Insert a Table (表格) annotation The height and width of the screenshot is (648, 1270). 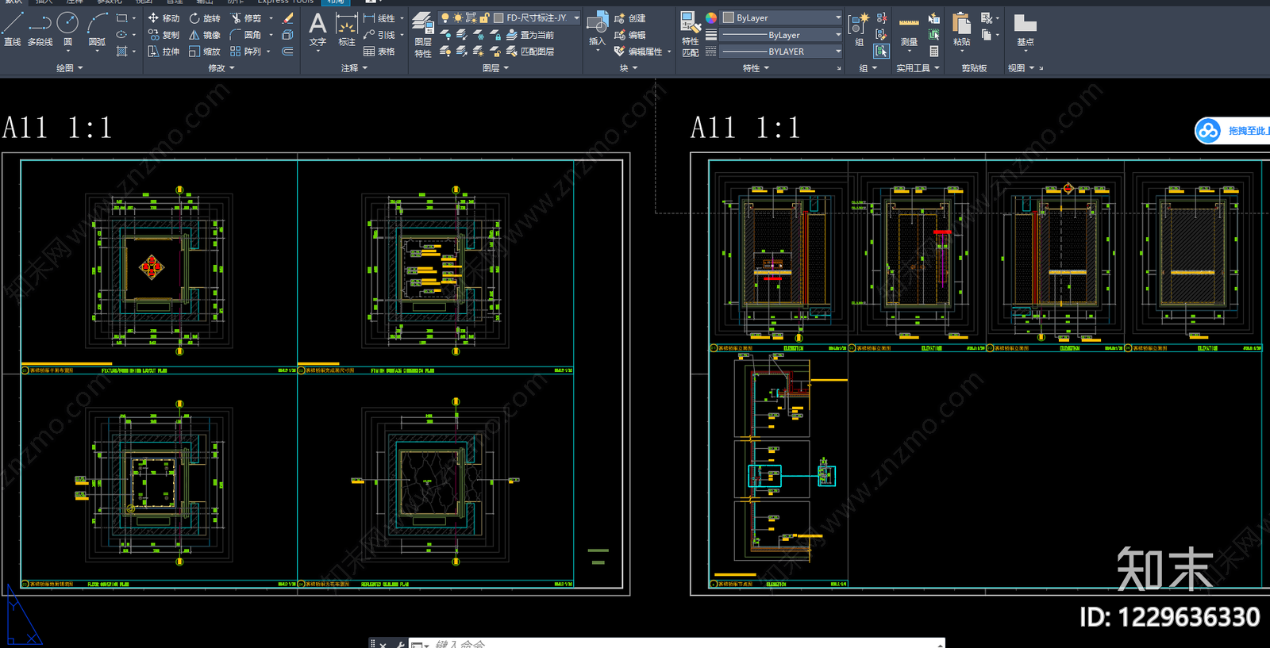tap(379, 52)
